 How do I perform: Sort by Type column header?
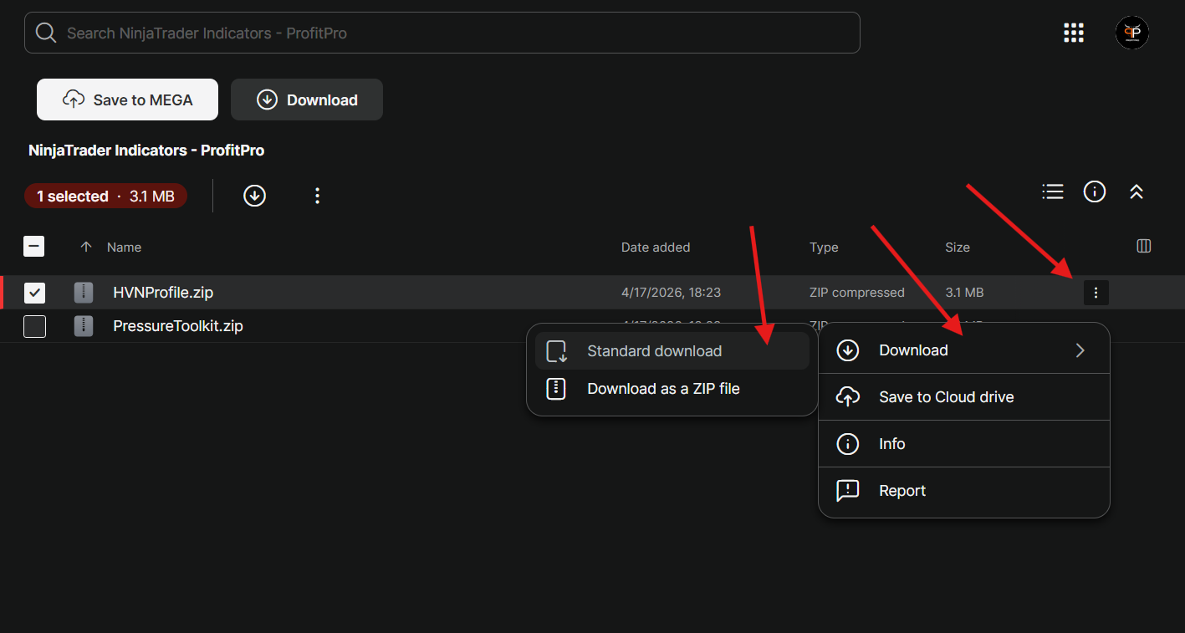tap(824, 248)
